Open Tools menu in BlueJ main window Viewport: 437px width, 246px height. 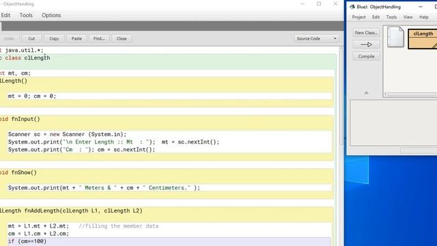click(x=391, y=17)
